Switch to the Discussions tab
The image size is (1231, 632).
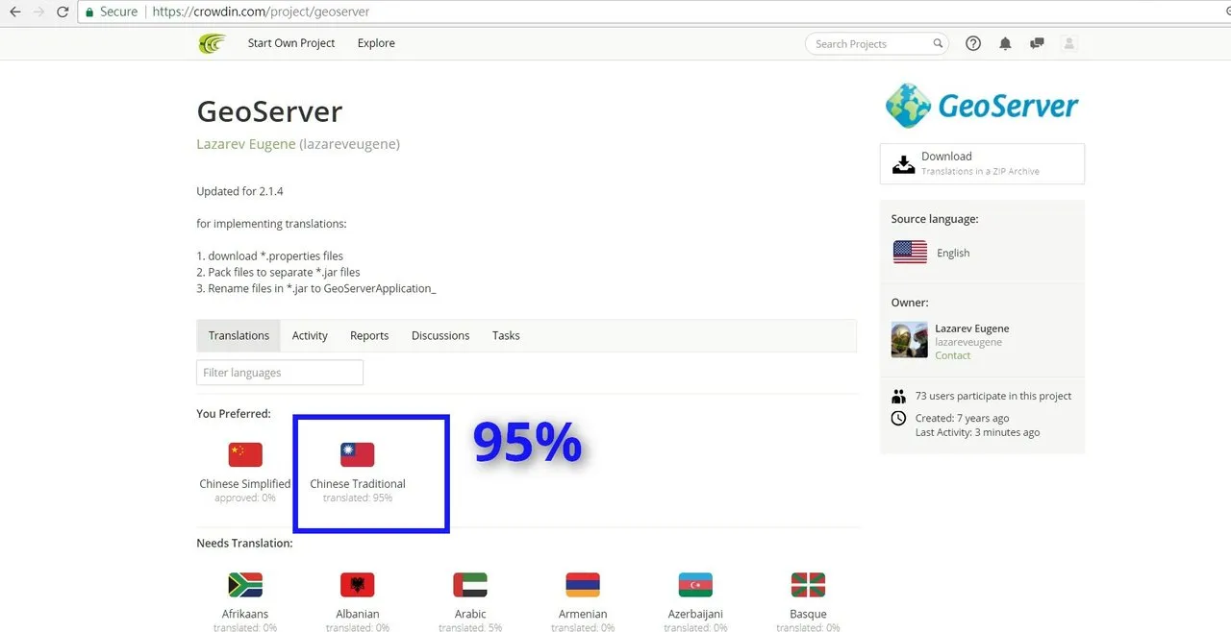coord(440,335)
